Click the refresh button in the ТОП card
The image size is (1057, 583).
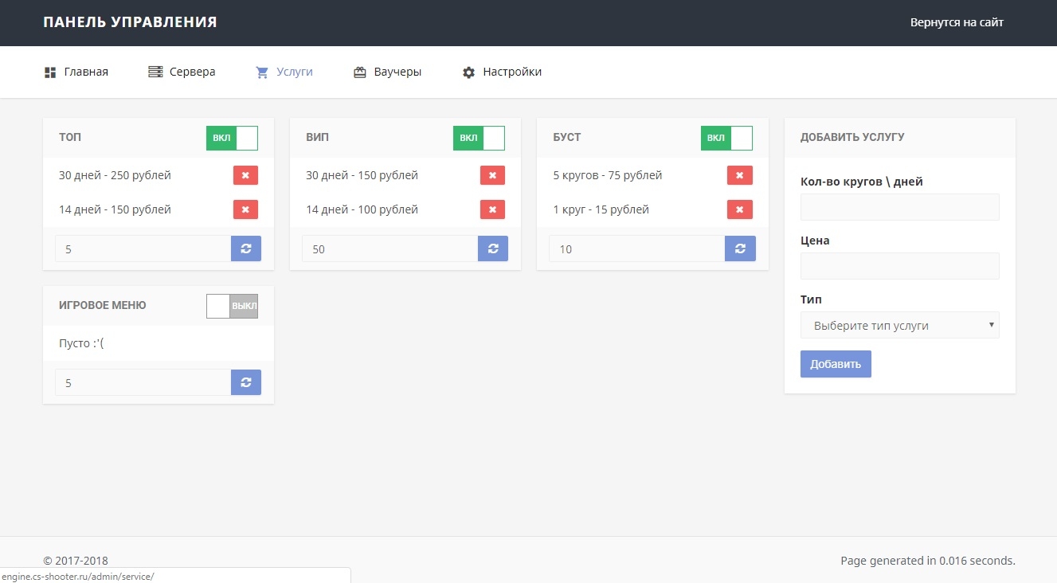pyautogui.click(x=246, y=248)
